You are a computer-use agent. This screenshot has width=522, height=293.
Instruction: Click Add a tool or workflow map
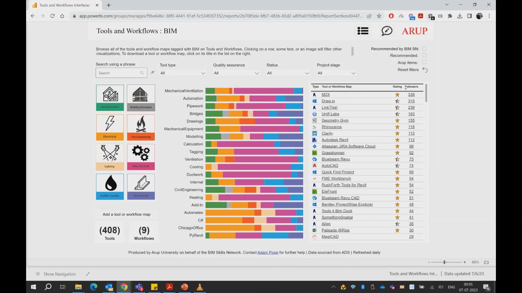pyautogui.click(x=126, y=215)
